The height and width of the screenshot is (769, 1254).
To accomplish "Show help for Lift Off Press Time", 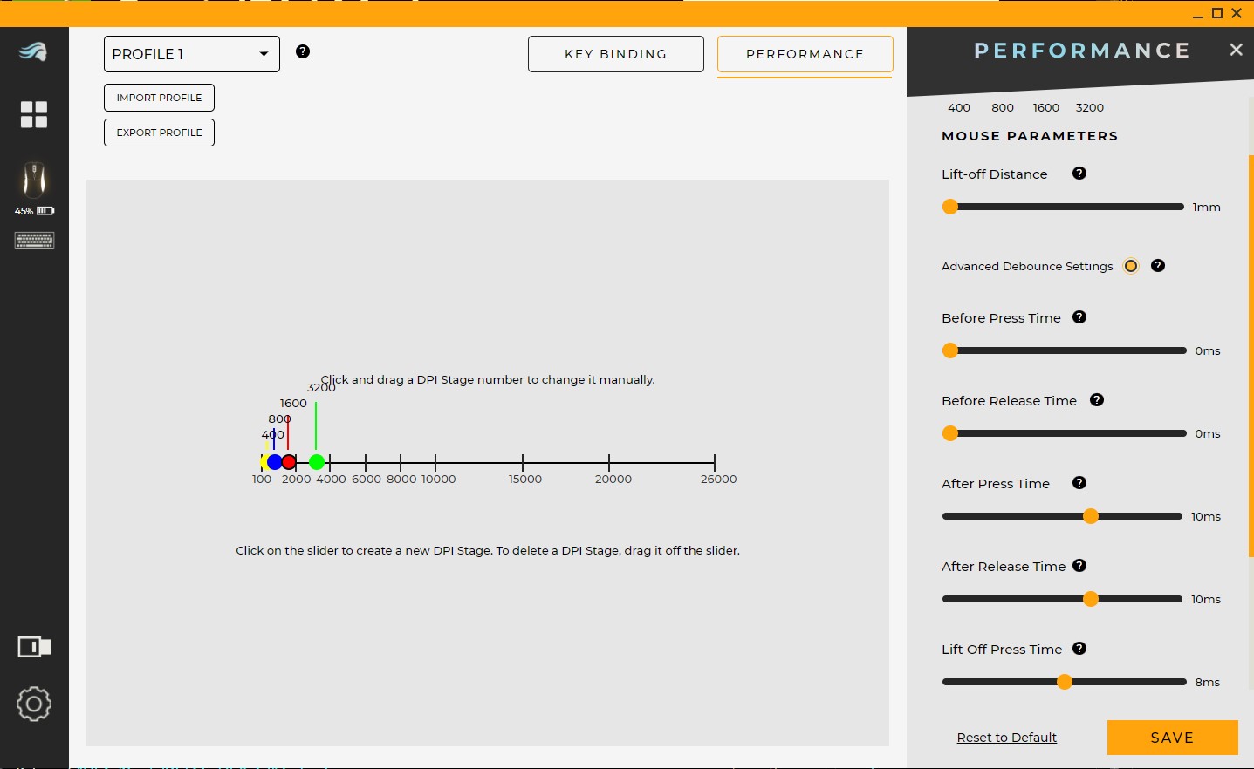I will [1079, 649].
